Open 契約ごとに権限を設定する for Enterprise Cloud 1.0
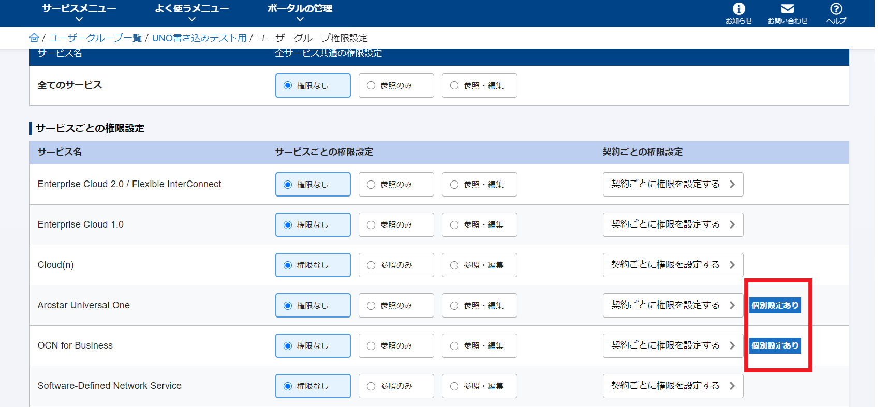888x407 pixels. point(673,224)
